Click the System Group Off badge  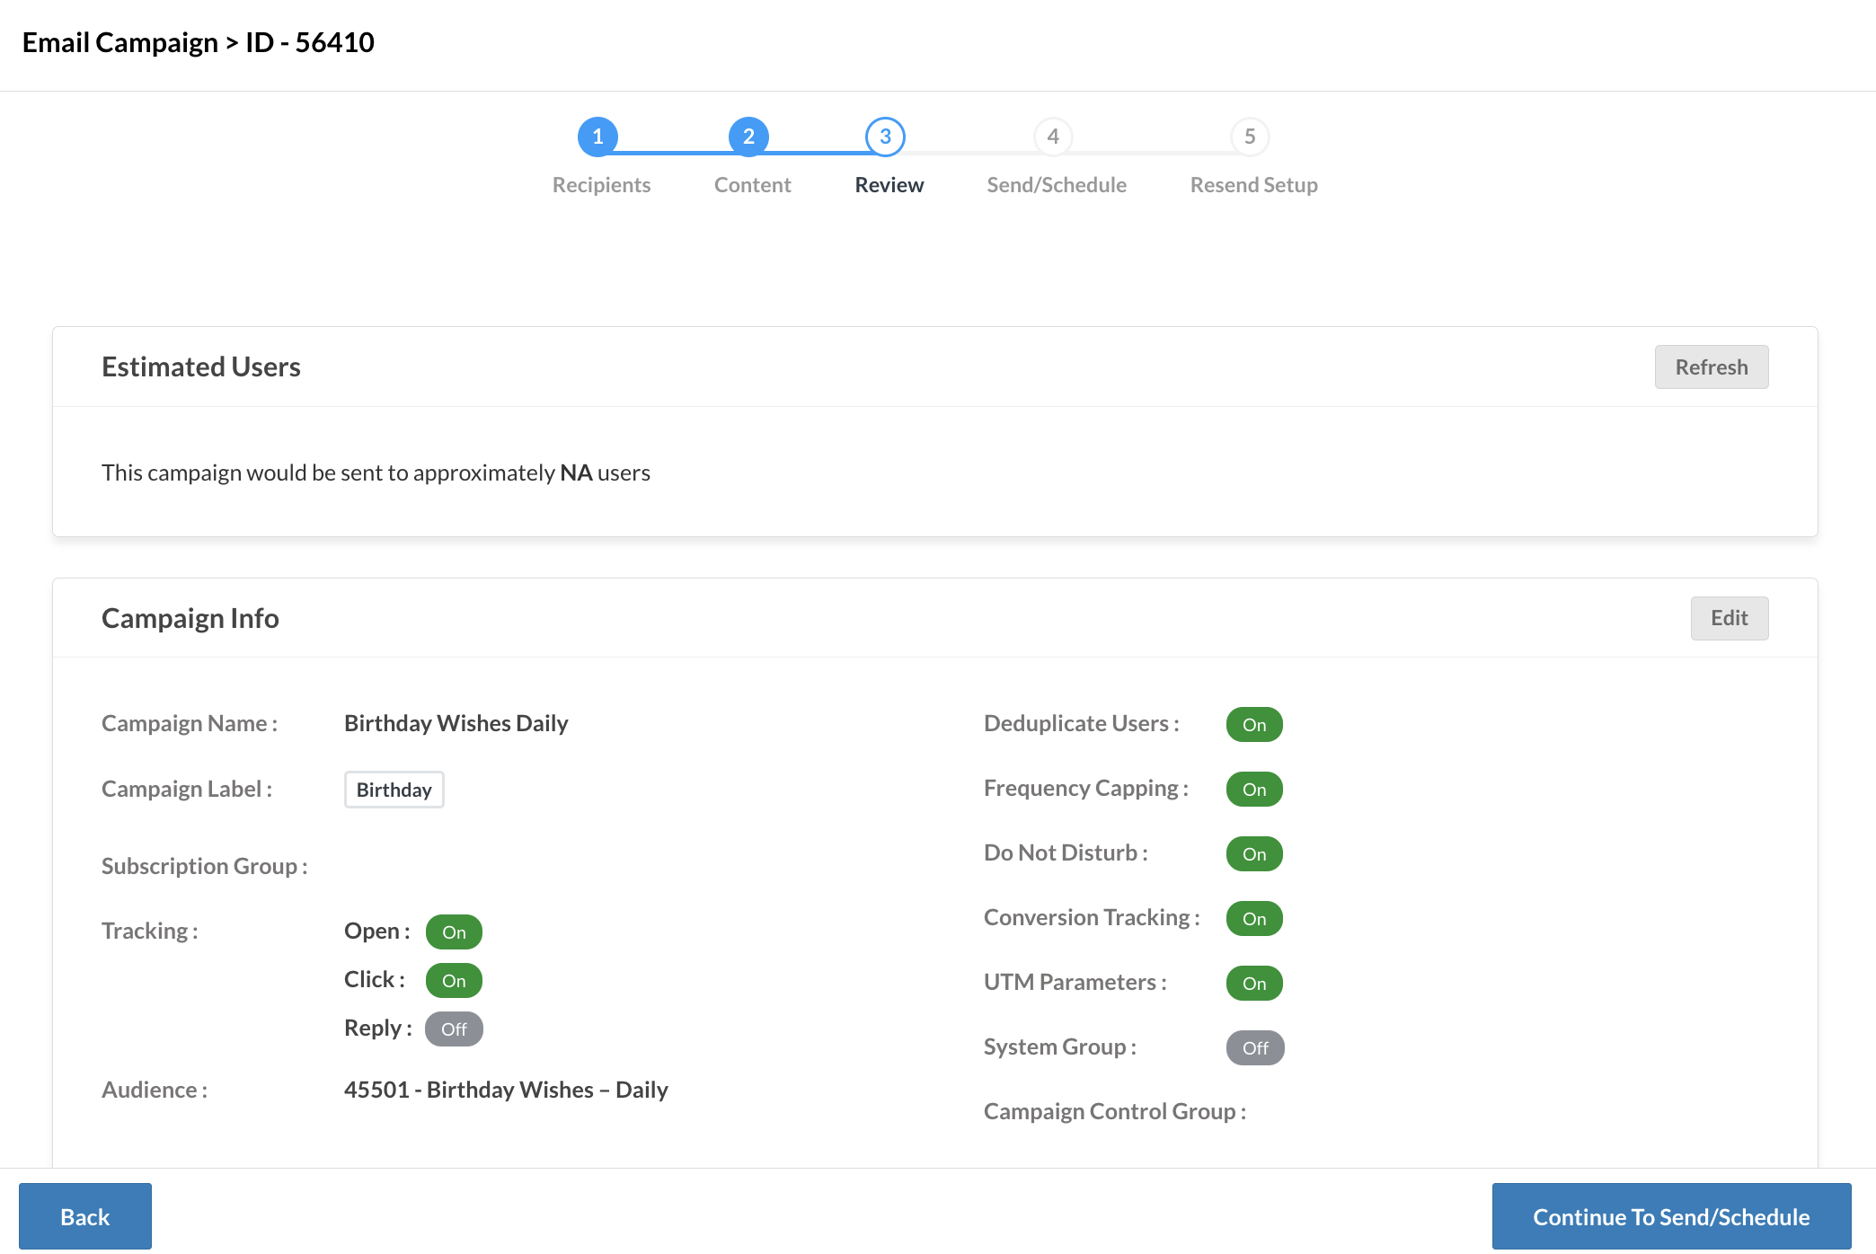click(x=1255, y=1048)
